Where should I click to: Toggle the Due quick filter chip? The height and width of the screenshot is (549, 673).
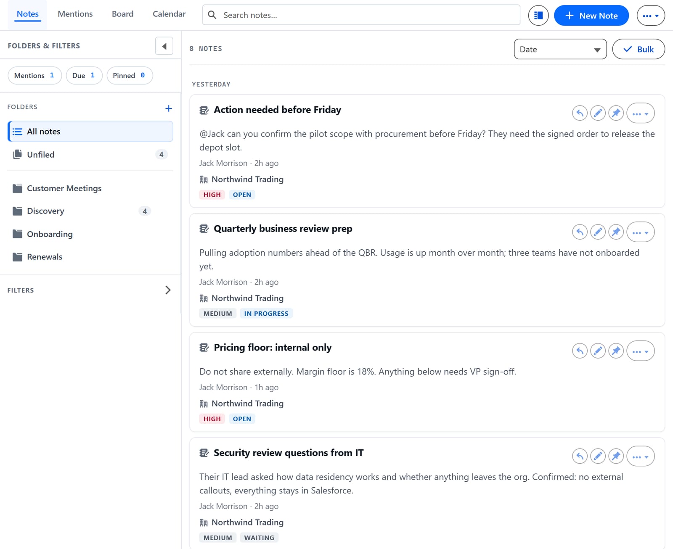(x=84, y=76)
